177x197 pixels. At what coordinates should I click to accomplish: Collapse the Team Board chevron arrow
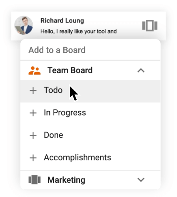141,71
